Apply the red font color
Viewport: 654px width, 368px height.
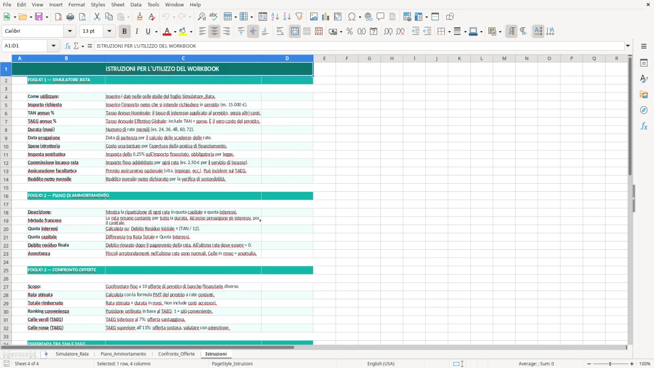click(167, 32)
